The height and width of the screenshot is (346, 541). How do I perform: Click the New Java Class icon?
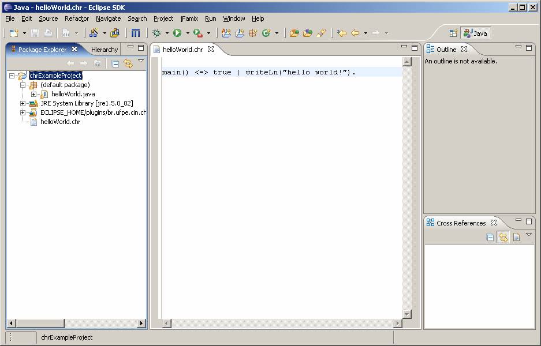(266, 33)
